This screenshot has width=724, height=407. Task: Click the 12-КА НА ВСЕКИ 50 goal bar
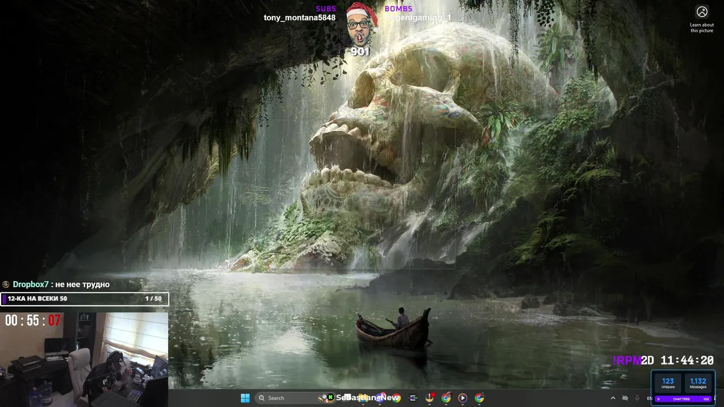(x=84, y=298)
